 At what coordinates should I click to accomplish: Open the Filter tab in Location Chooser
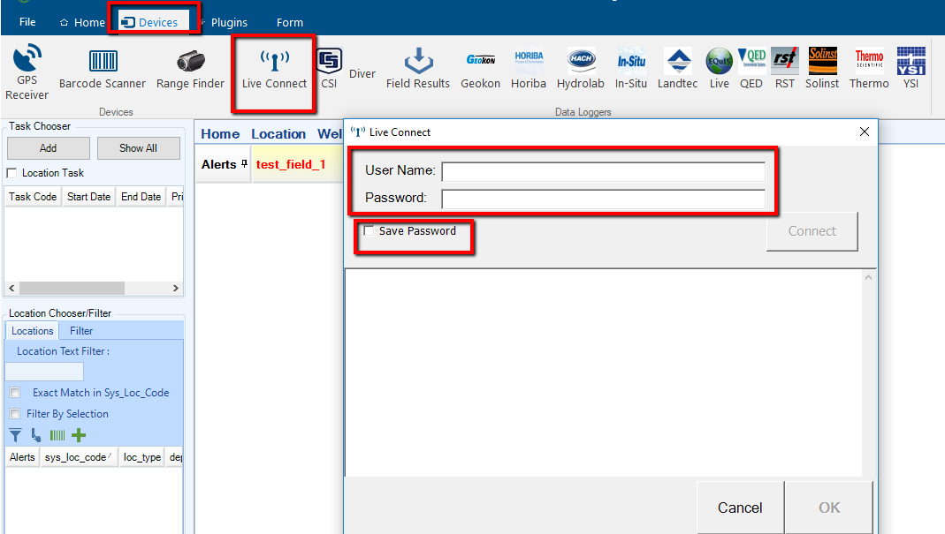tap(81, 331)
